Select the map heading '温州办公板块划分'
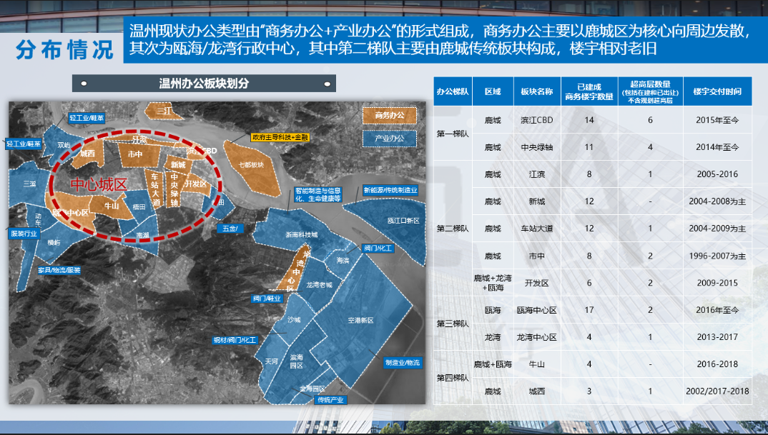 click(x=204, y=83)
